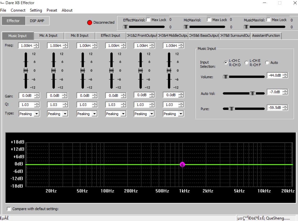Open the About menu
Image resolution: width=298 pixels, height=221 pixels.
(x=67, y=10)
